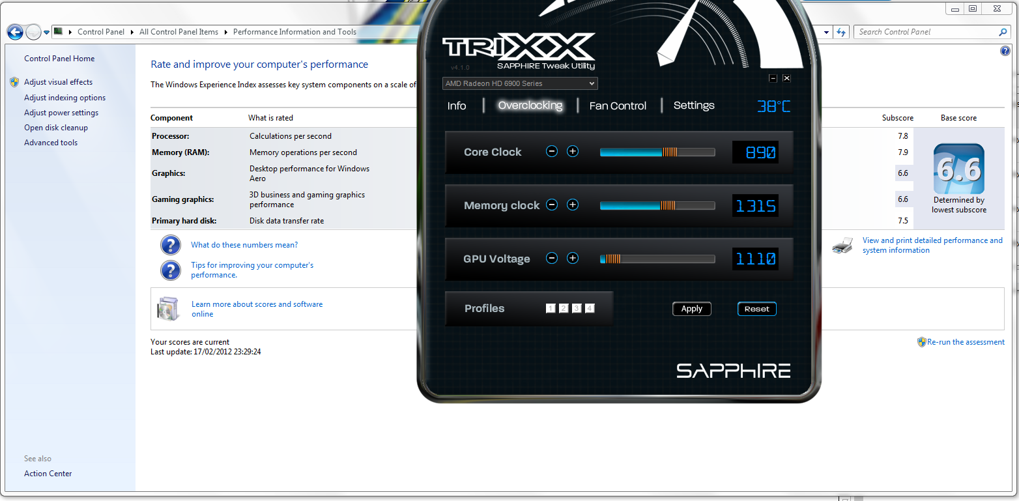
Task: Open Adjust visual effects
Action: tap(59, 82)
